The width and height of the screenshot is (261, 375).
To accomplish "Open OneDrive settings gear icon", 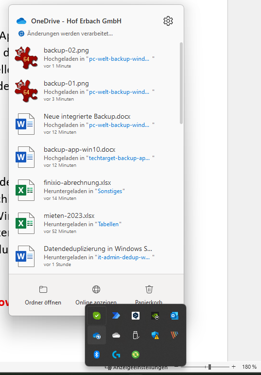I will tap(168, 21).
